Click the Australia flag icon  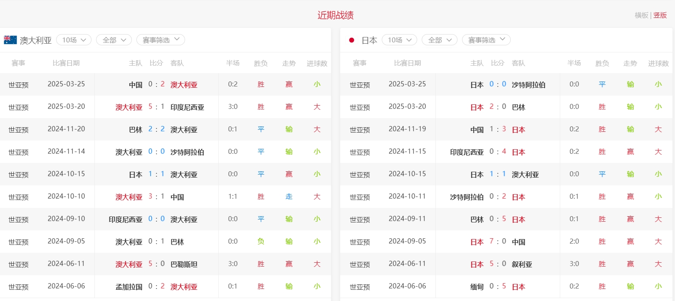pyautogui.click(x=10, y=40)
